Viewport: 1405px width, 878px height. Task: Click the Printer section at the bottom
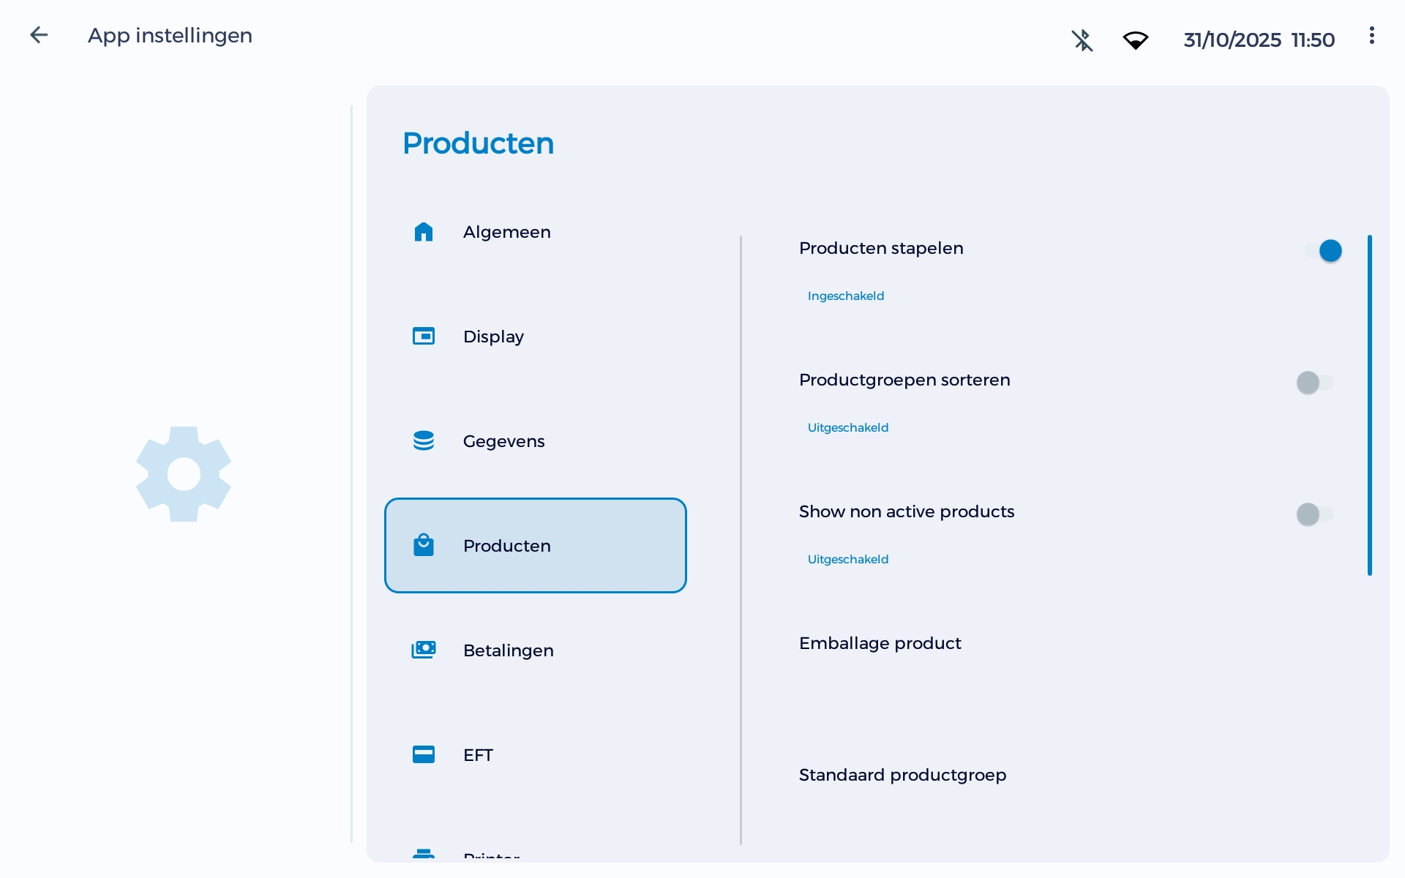pyautogui.click(x=490, y=856)
